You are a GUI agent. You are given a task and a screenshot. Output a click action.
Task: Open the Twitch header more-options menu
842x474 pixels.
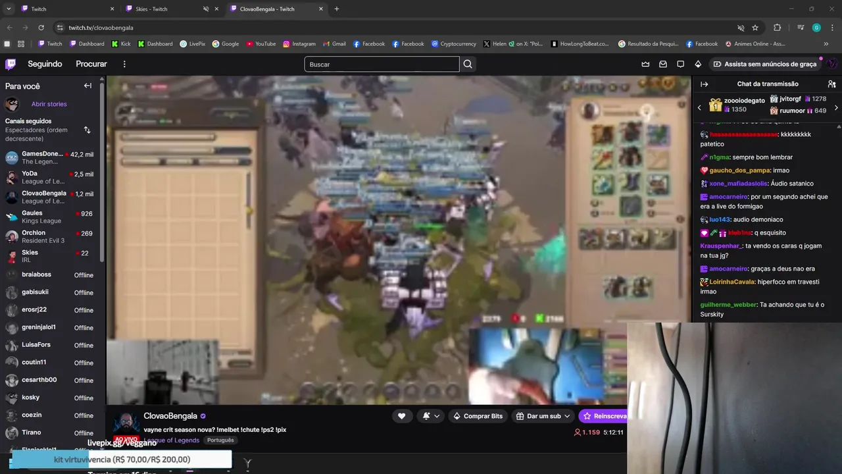pyautogui.click(x=124, y=64)
